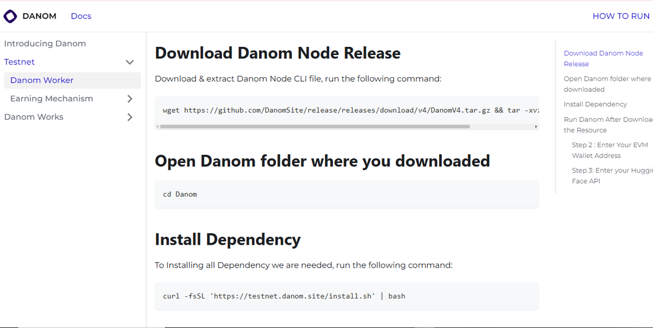Open Danom Works sidebar item
The width and height of the screenshot is (653, 328).
point(34,117)
